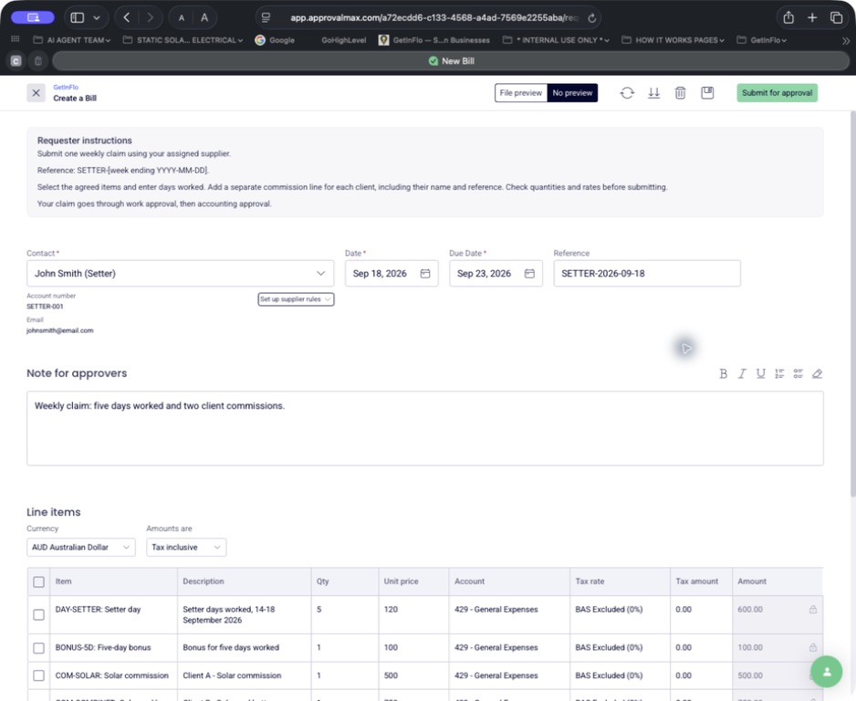Reload the page in address bar
The image size is (856, 701).
coord(591,18)
